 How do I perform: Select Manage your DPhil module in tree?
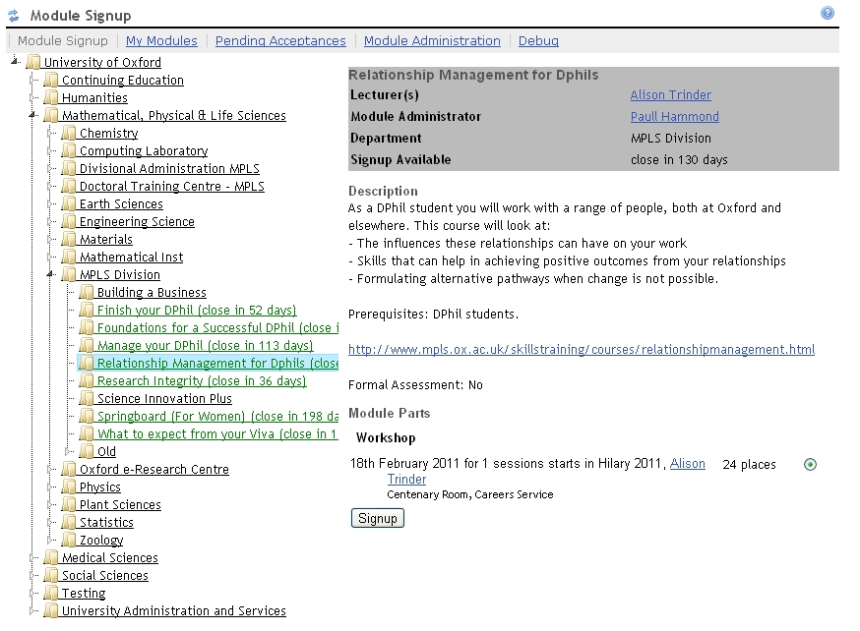tap(205, 346)
